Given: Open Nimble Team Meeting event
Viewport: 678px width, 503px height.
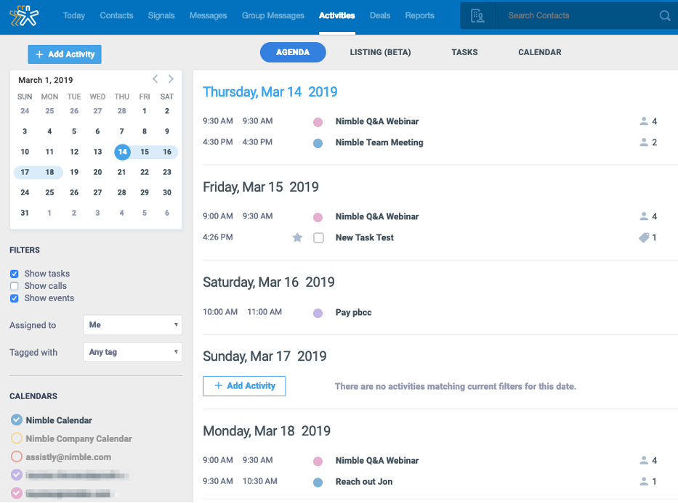Looking at the screenshot, I should tap(379, 142).
